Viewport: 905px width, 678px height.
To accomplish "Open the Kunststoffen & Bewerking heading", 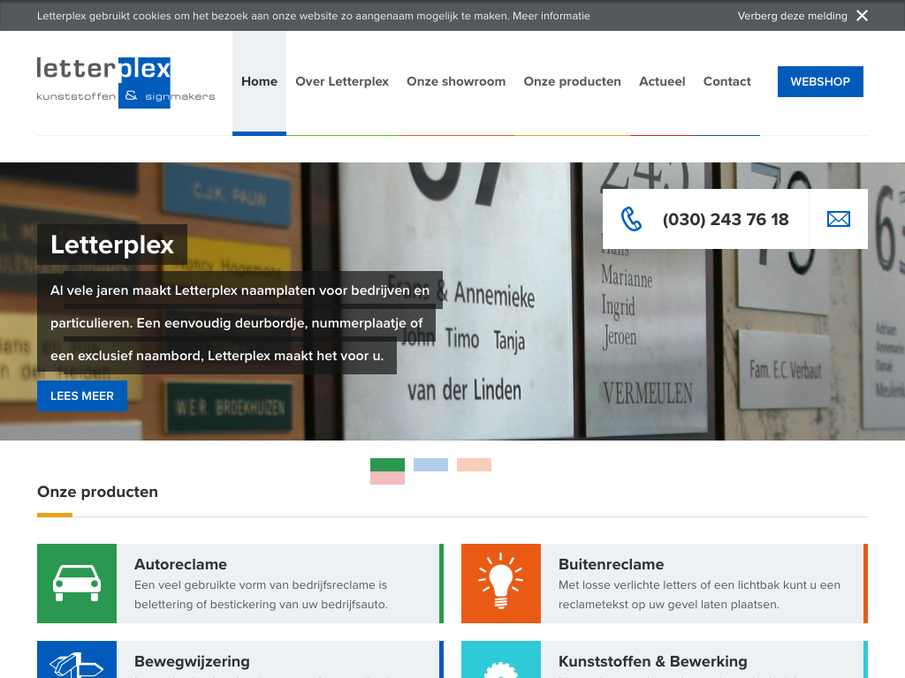I will point(653,661).
